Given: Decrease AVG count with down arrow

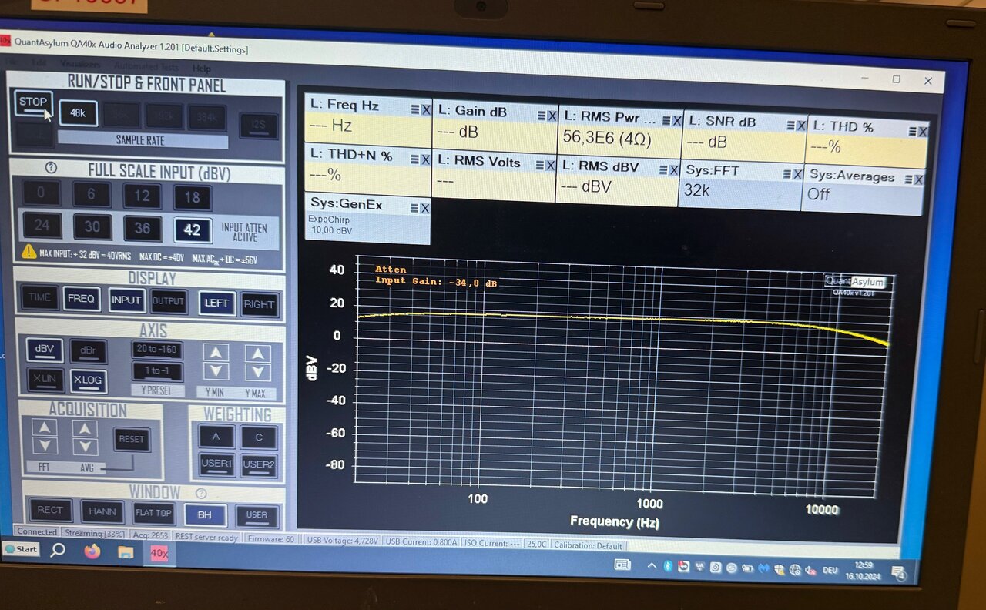Looking at the screenshot, I should pos(85,447).
